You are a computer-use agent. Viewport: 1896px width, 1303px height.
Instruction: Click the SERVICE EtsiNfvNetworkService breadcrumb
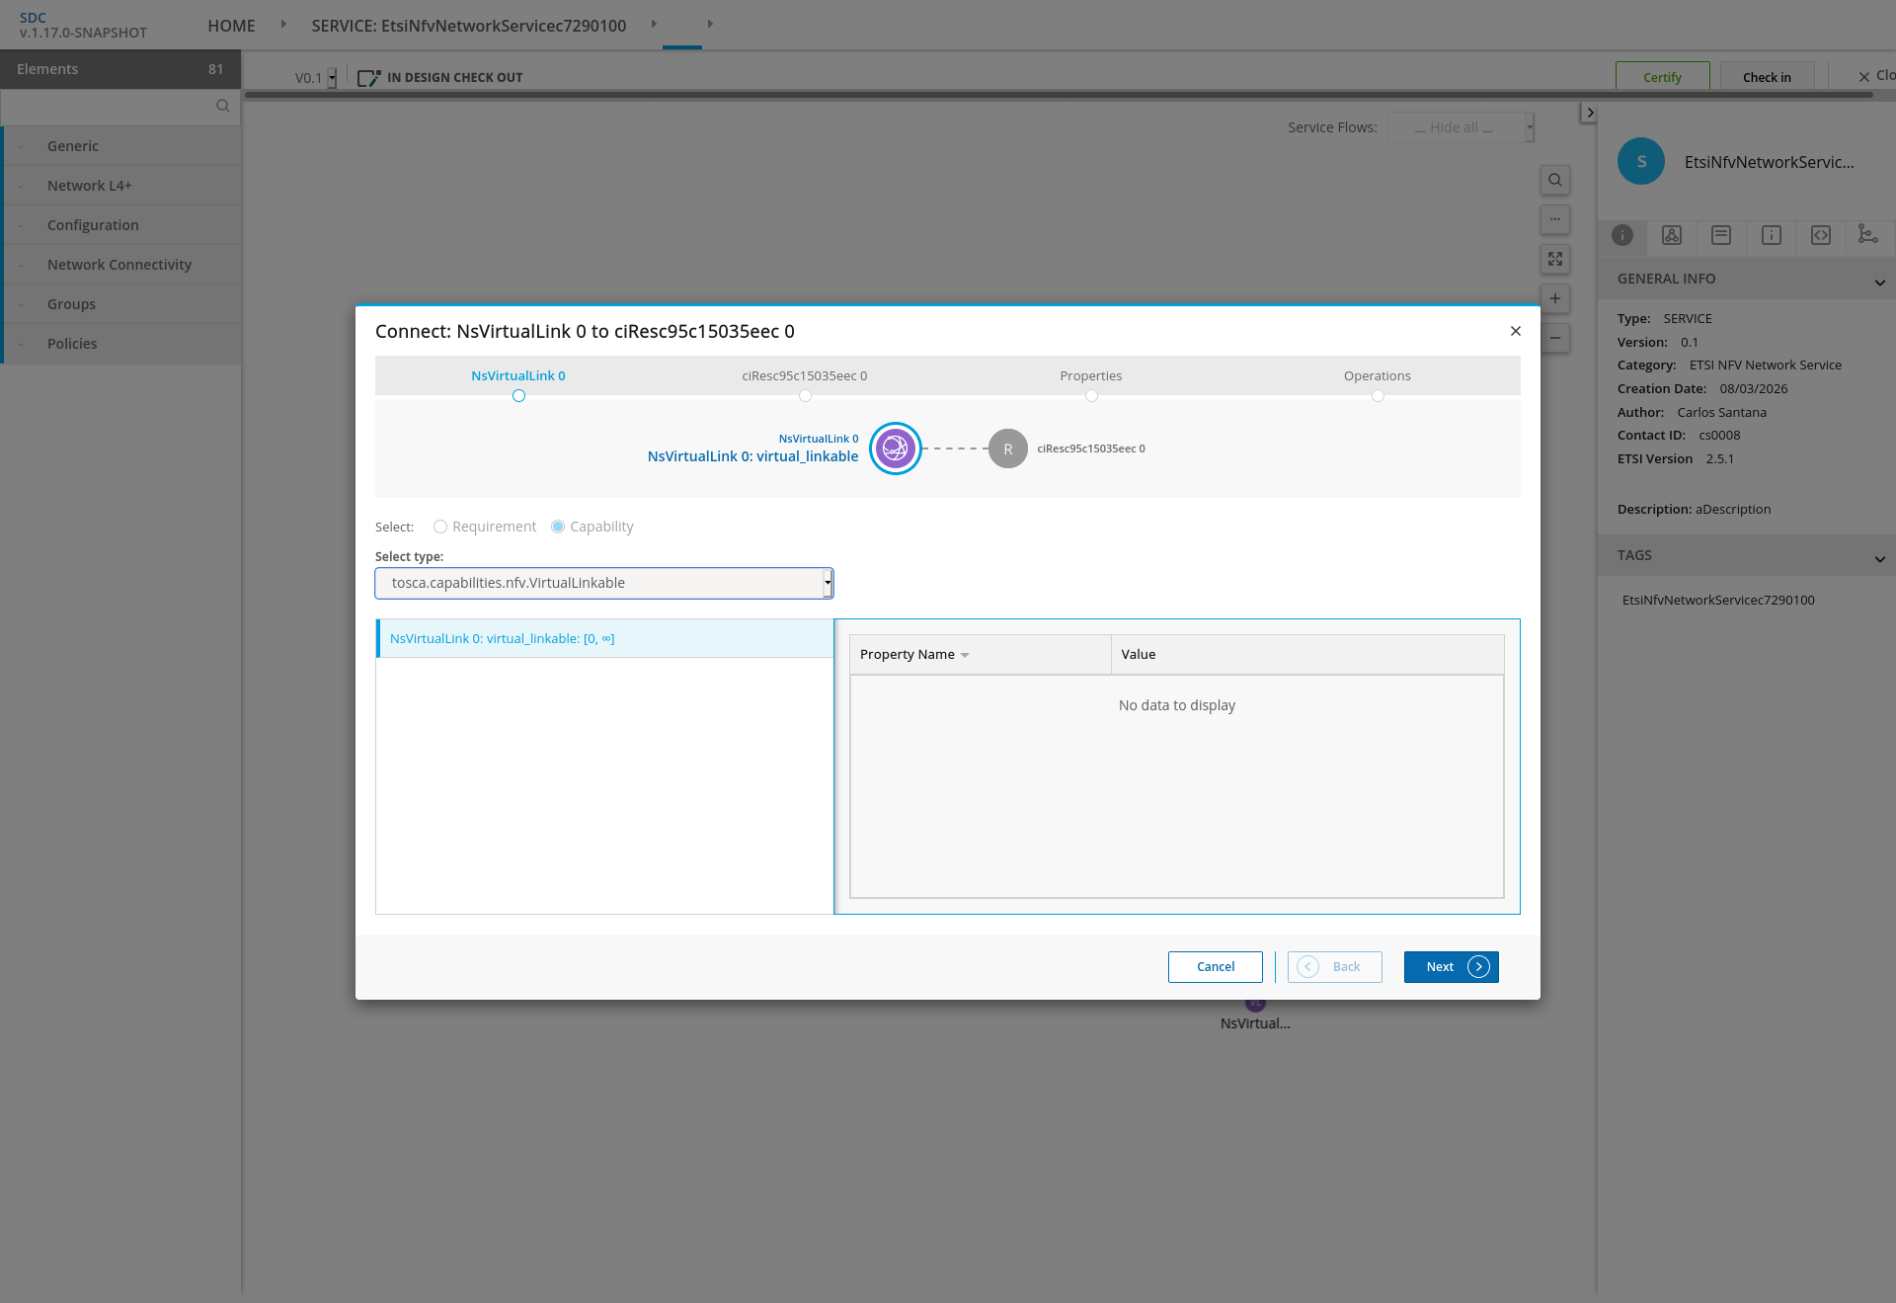pyautogui.click(x=469, y=26)
